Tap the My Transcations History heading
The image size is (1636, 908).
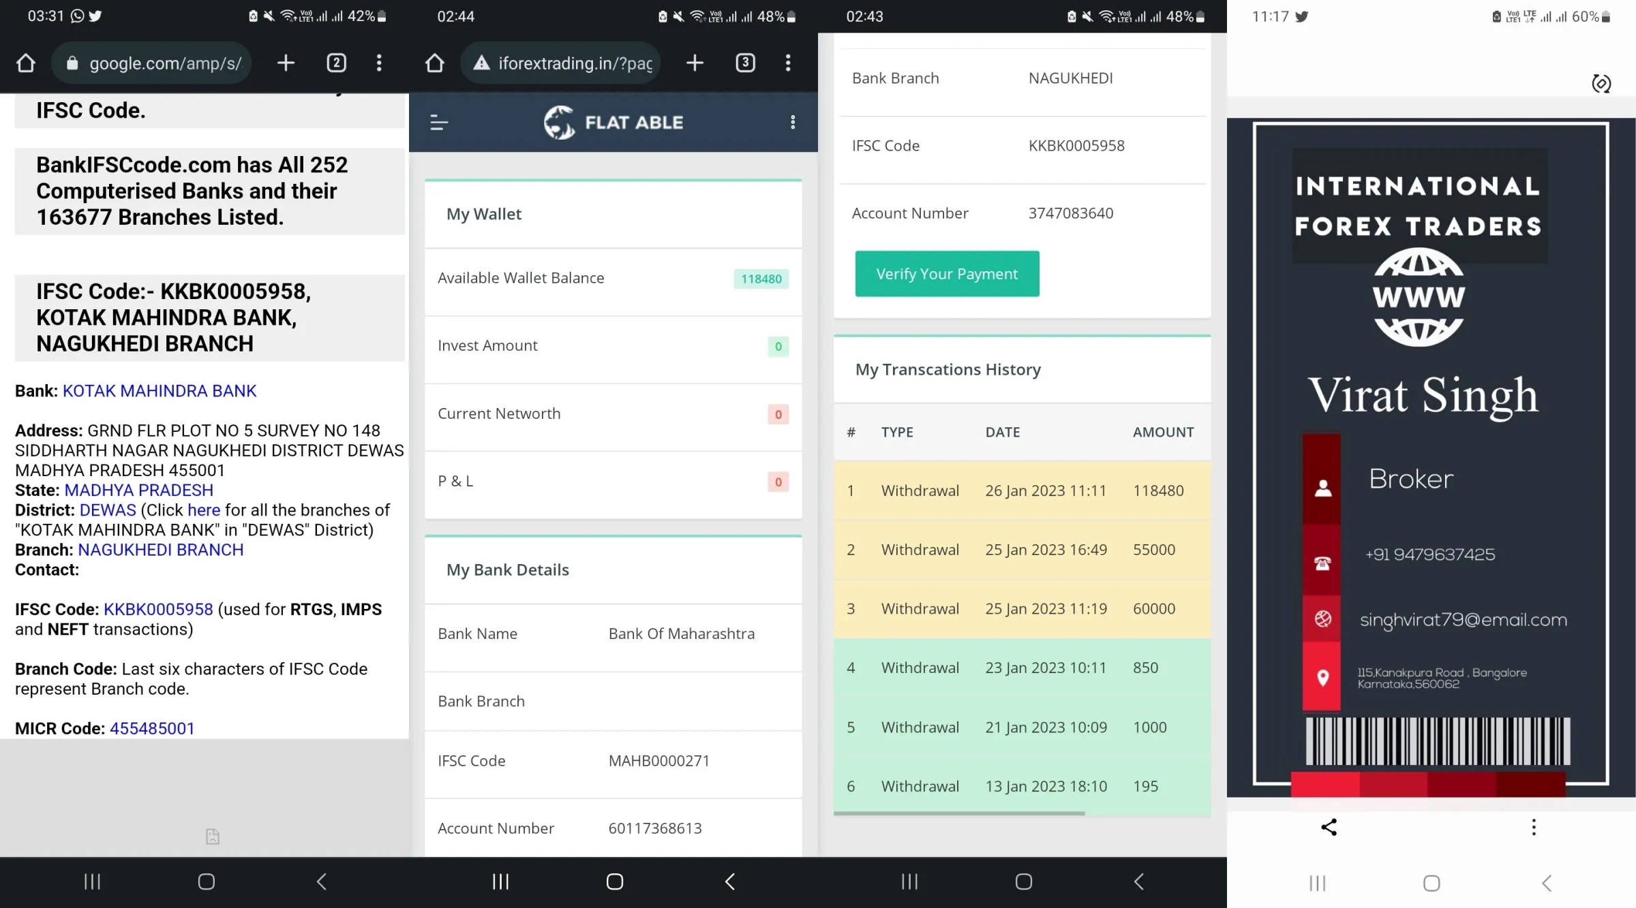click(948, 370)
